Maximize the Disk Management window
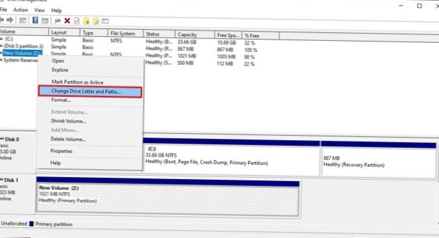 click(x=419, y=6)
